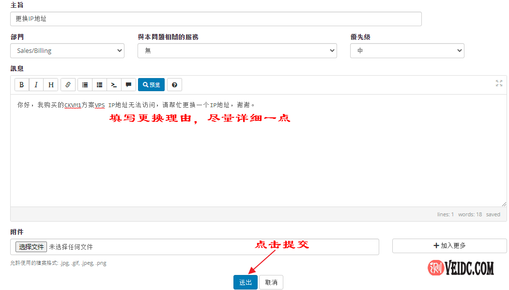Insert ordered list icon
The height and width of the screenshot is (290, 509).
100,85
